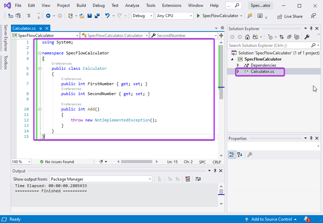Open the Build menu
The image size is (323, 223).
[x=81, y=5]
